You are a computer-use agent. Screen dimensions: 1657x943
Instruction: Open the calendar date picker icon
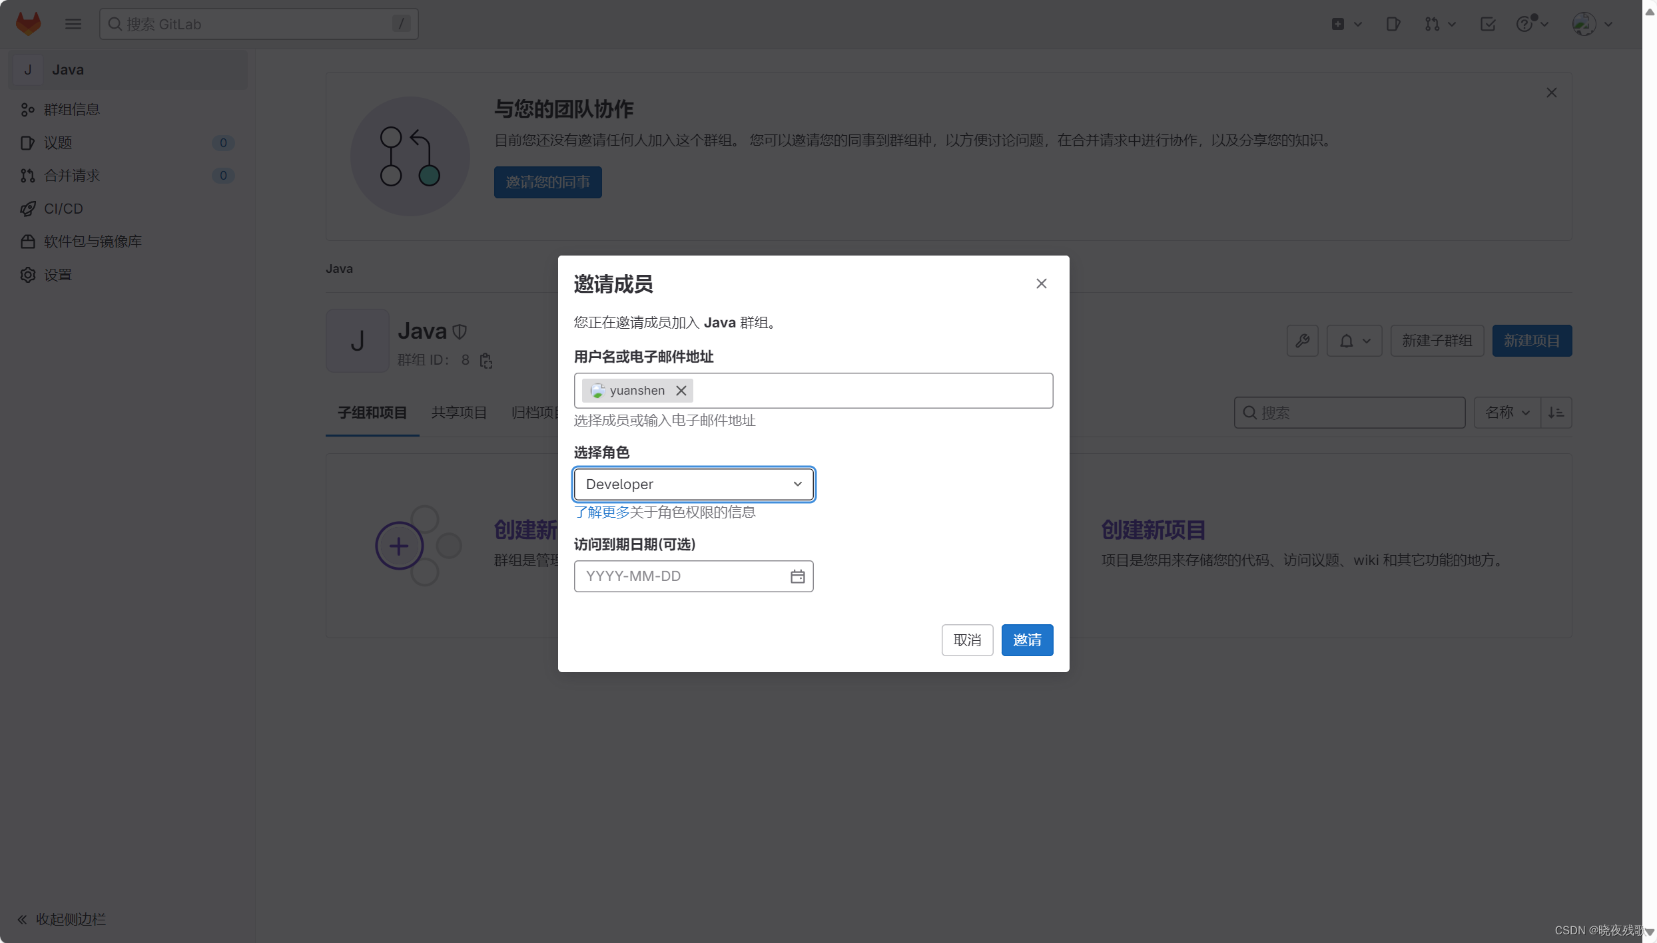point(797,576)
